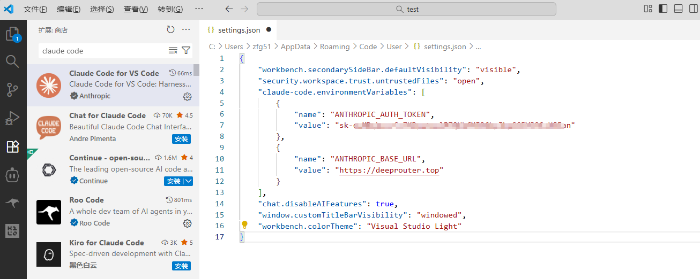Click the Kiro for Claude Code ghost logo
Image resolution: width=700 pixels, height=279 pixels.
tap(49, 254)
